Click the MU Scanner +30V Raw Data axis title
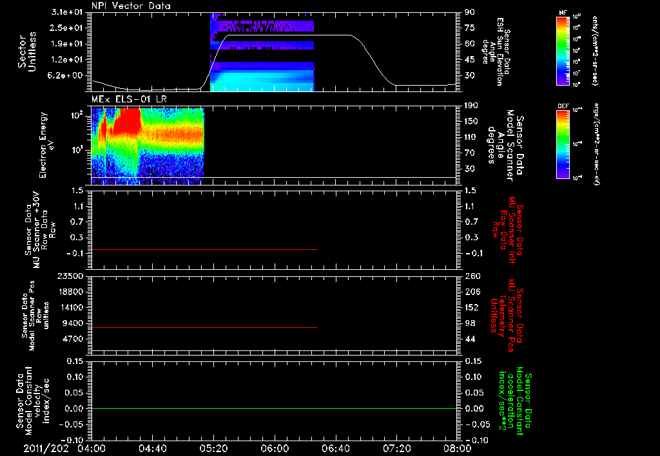The height and width of the screenshot is (456, 660). 40,230
